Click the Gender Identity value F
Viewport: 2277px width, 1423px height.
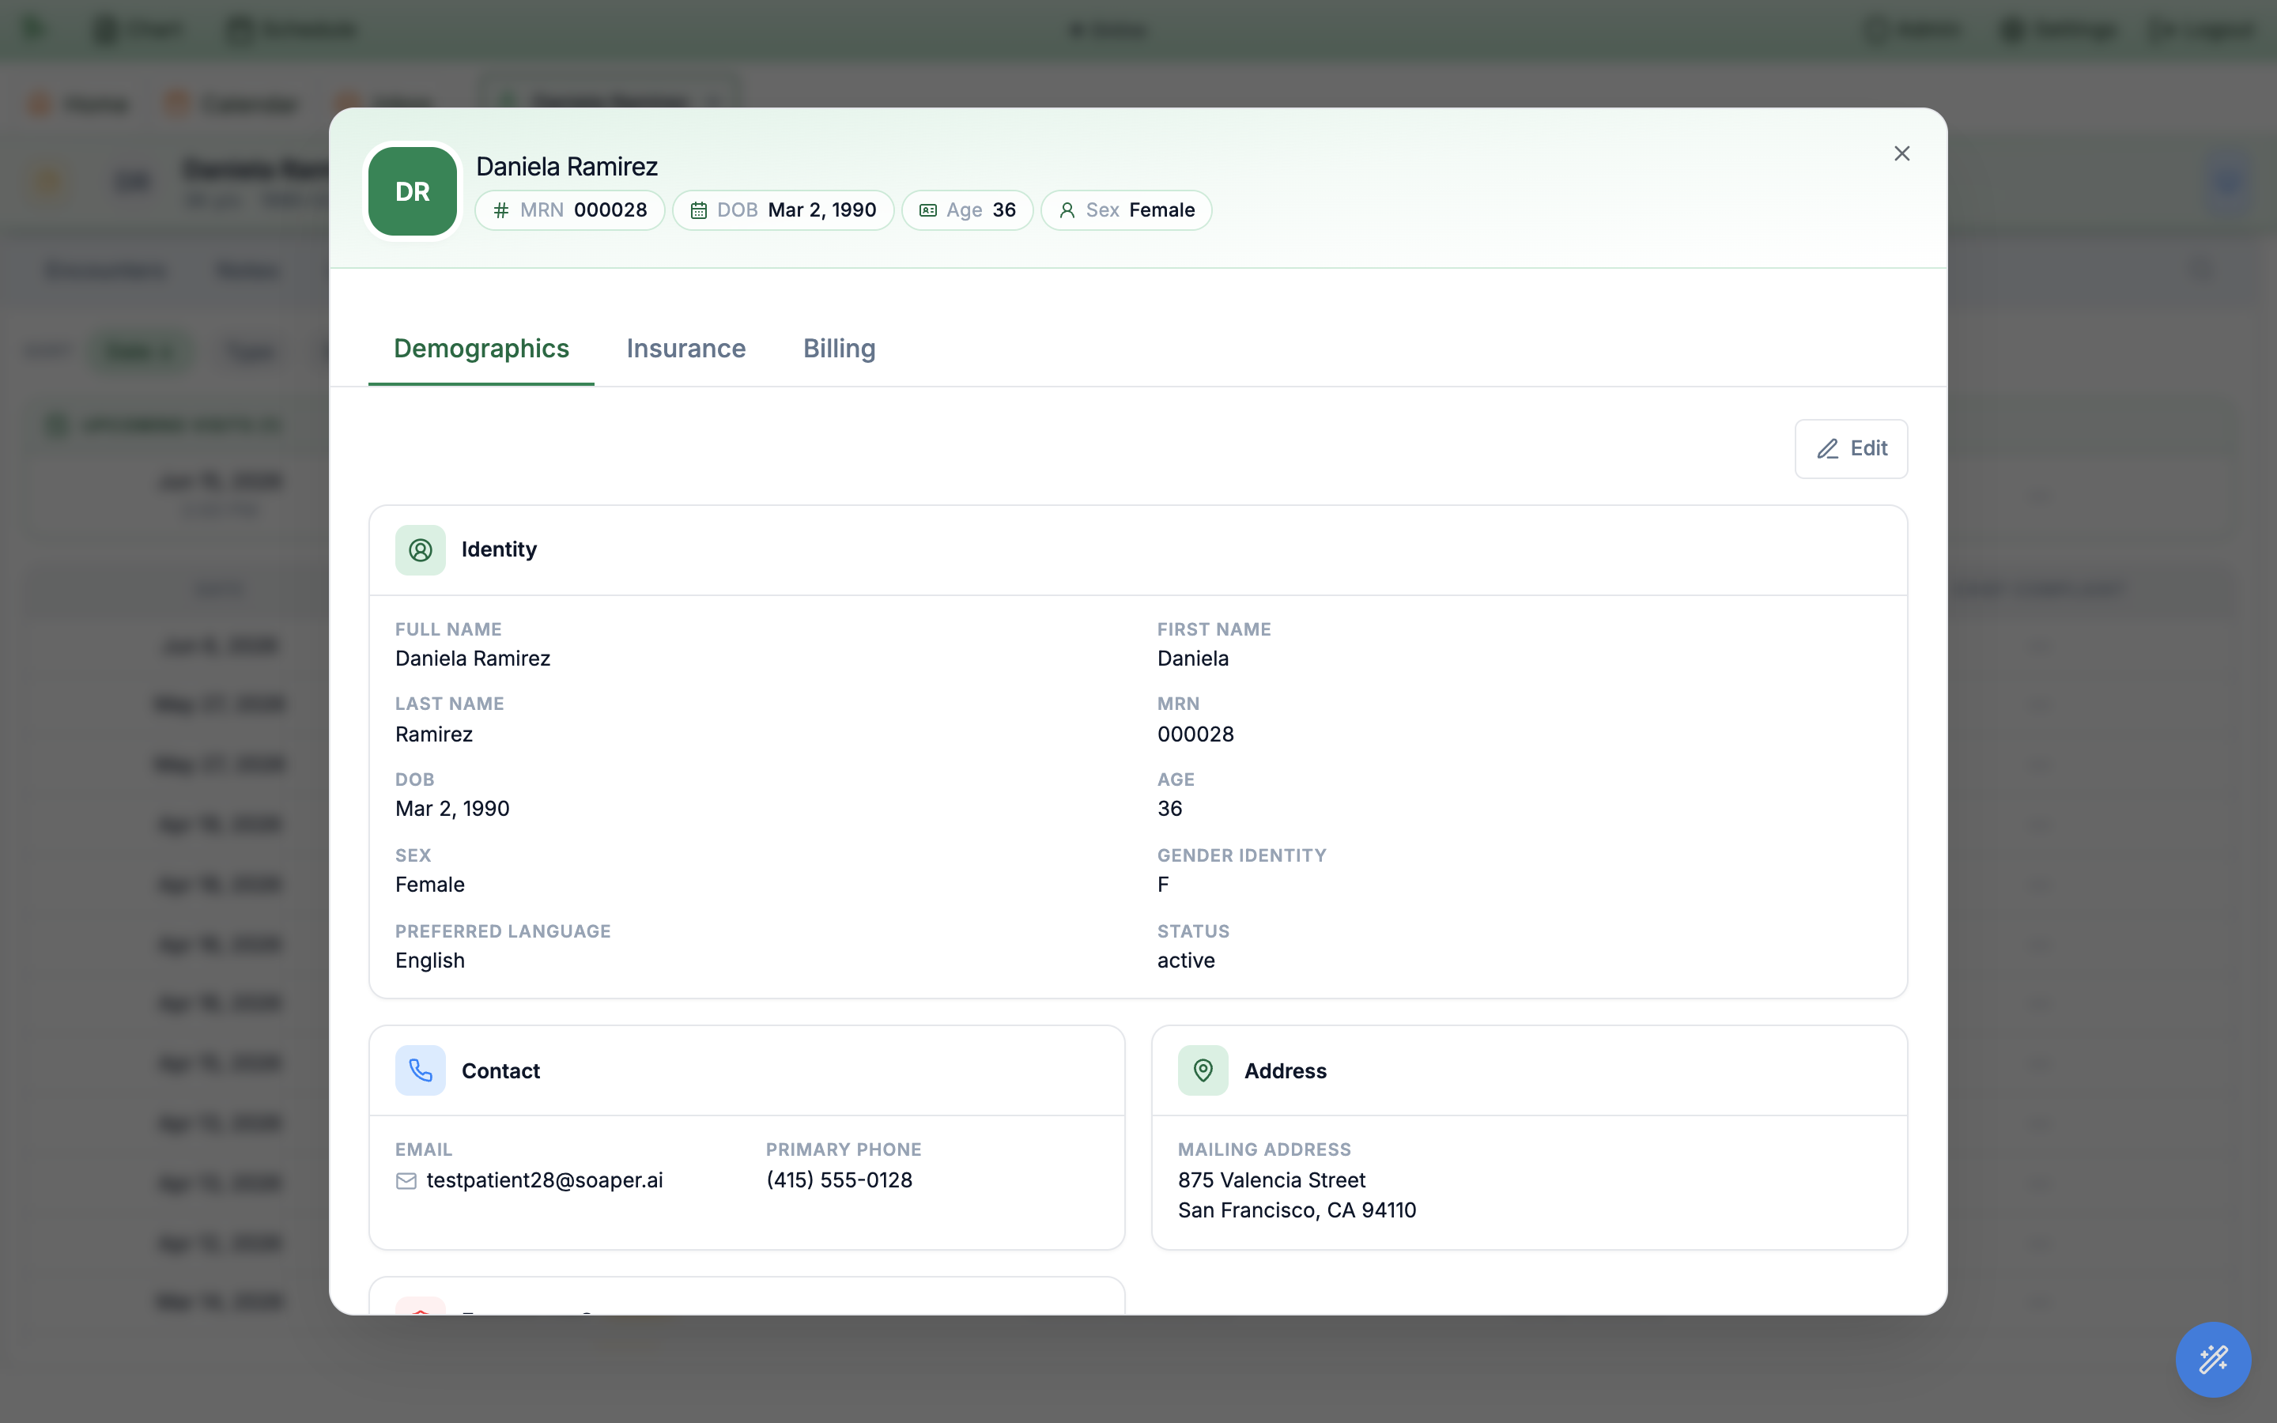click(1163, 885)
